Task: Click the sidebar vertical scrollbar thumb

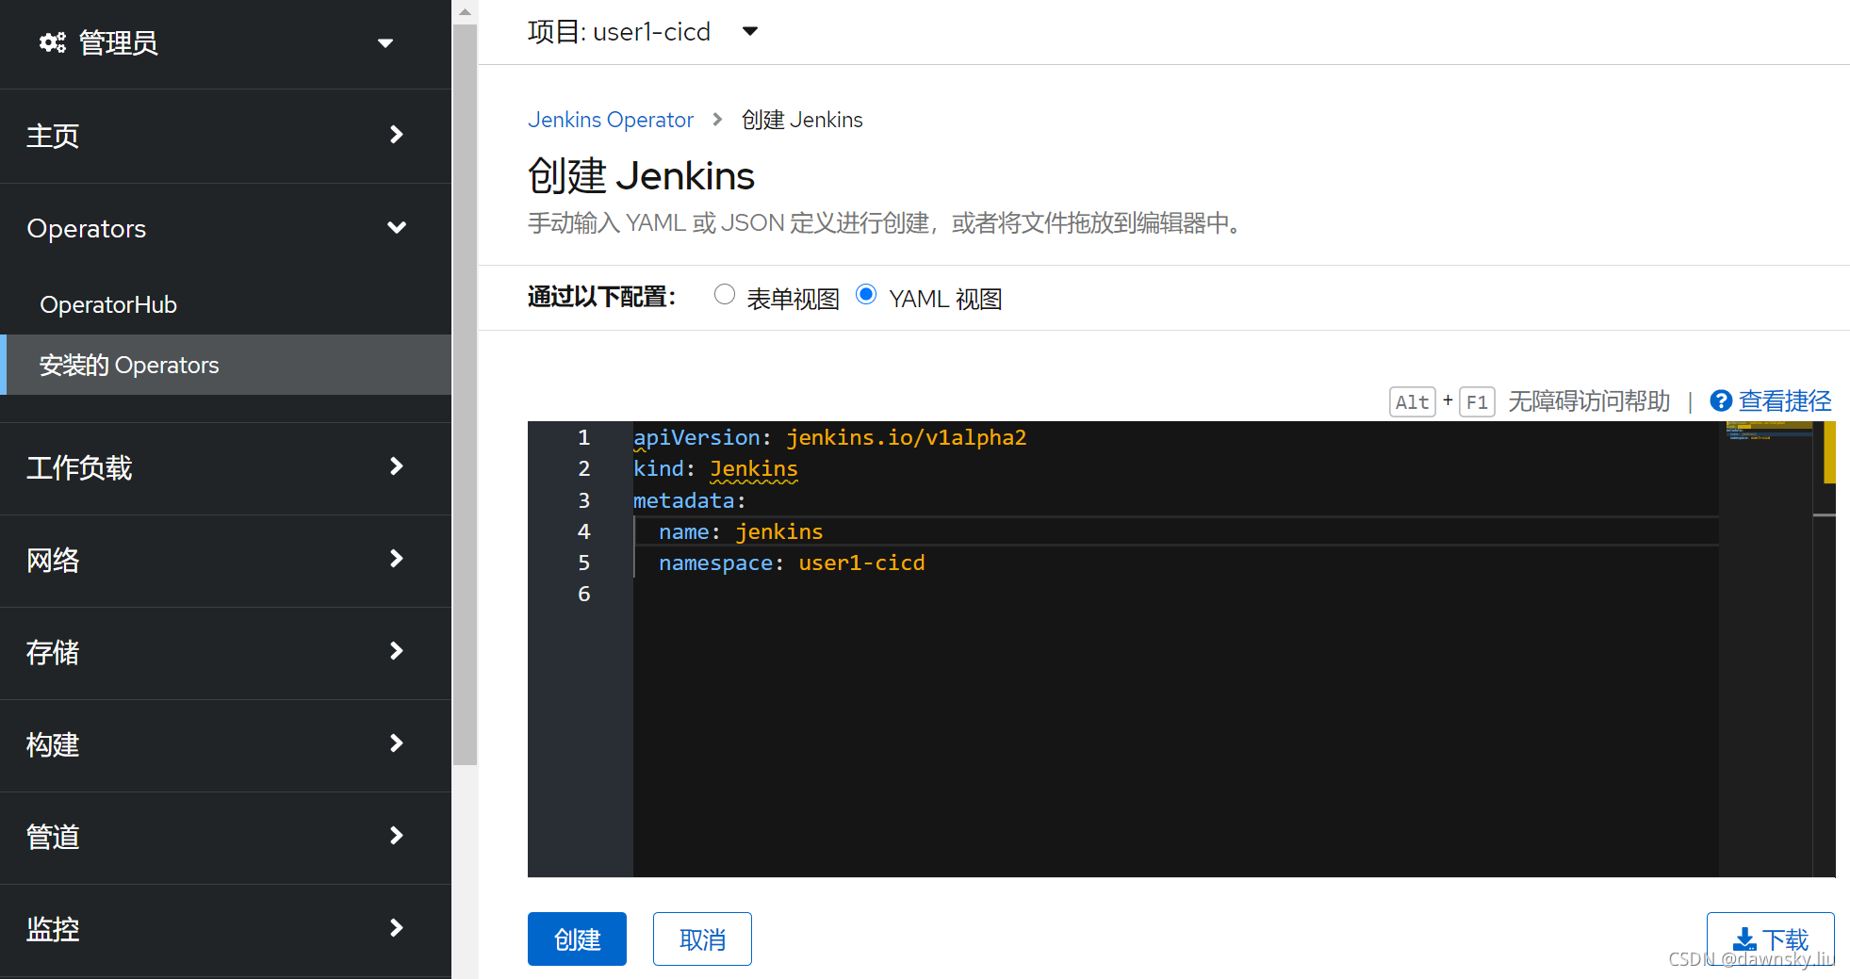Action: pos(465,395)
